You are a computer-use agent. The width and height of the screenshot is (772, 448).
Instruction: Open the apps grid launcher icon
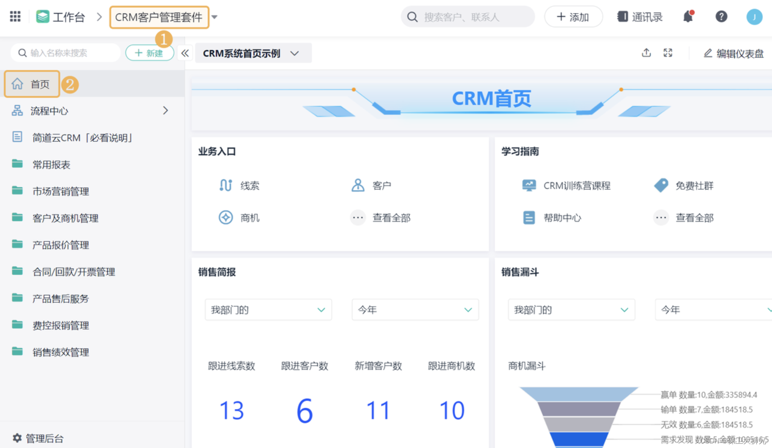pos(15,16)
